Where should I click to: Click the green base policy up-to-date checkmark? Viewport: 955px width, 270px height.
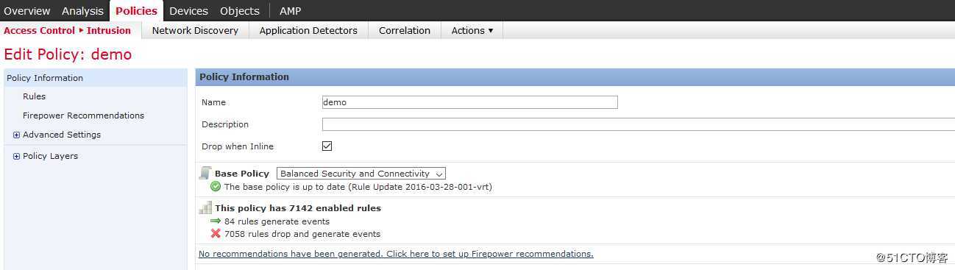point(216,187)
